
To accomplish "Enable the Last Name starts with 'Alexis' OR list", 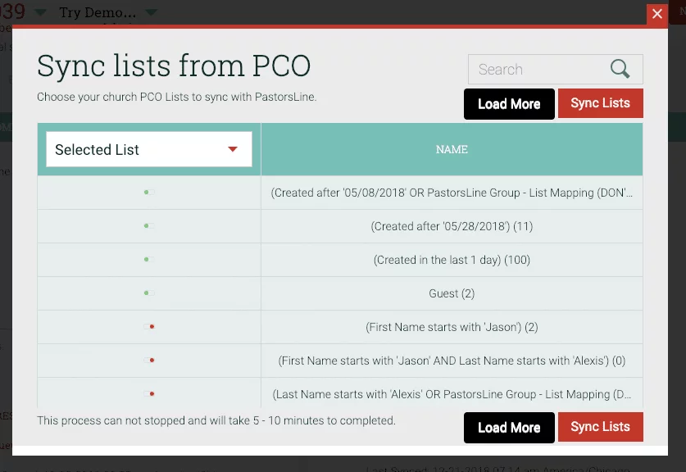I will 148,394.
